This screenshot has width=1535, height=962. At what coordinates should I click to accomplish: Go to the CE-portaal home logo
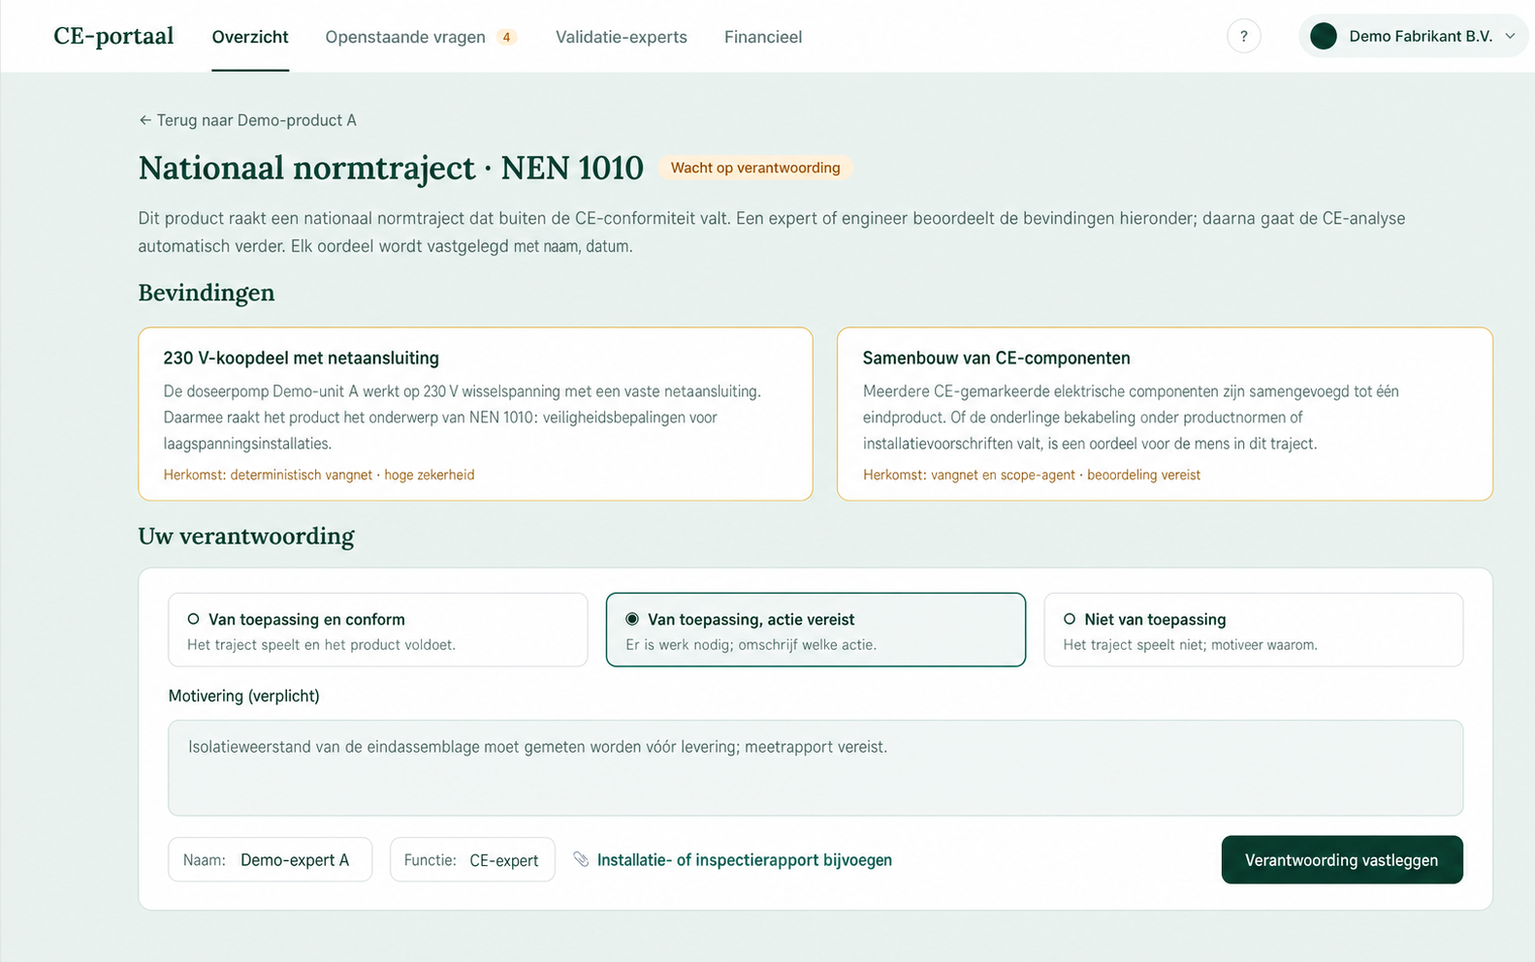pos(113,36)
